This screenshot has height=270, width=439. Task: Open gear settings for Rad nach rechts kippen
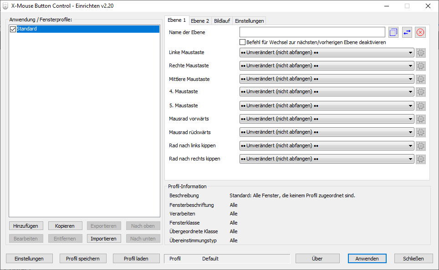(x=420, y=159)
